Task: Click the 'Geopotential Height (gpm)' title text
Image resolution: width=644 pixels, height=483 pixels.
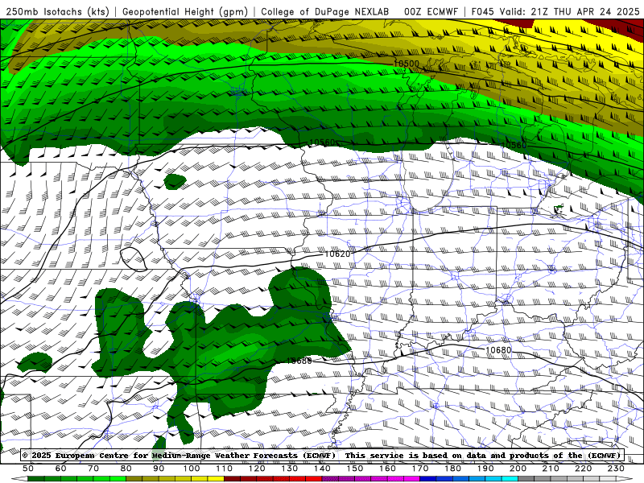Action: (x=185, y=11)
